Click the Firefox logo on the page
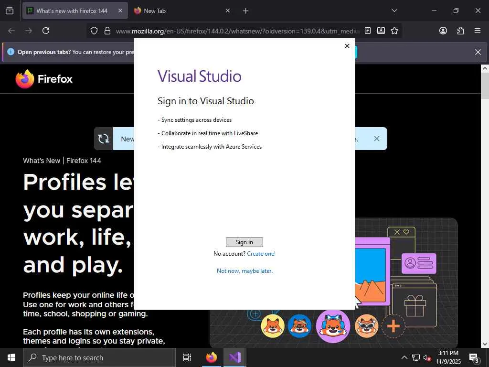Viewport: 489px width, 367px height. (x=44, y=79)
